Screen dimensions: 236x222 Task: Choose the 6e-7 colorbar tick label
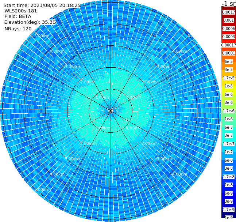(229, 127)
